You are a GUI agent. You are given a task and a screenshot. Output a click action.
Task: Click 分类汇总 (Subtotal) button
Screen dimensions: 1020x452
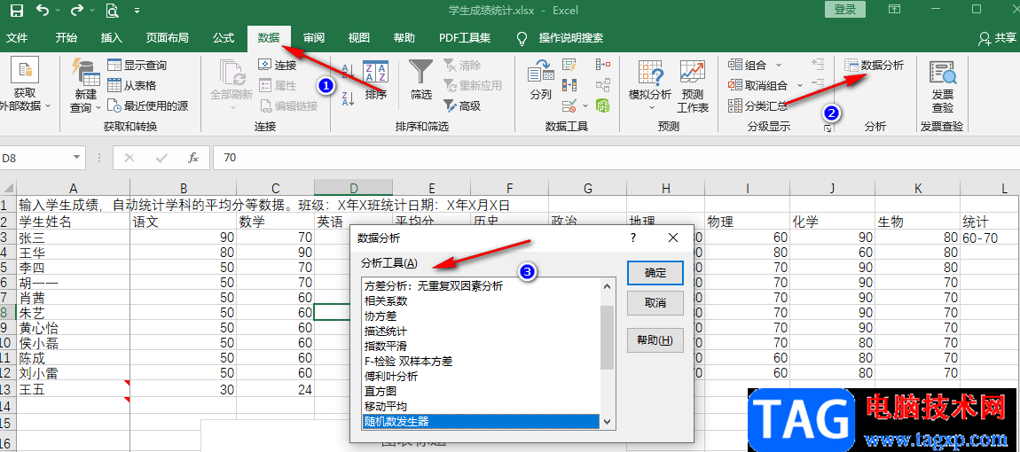757,105
